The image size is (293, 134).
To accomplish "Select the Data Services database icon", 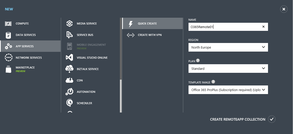I will (9, 35).
